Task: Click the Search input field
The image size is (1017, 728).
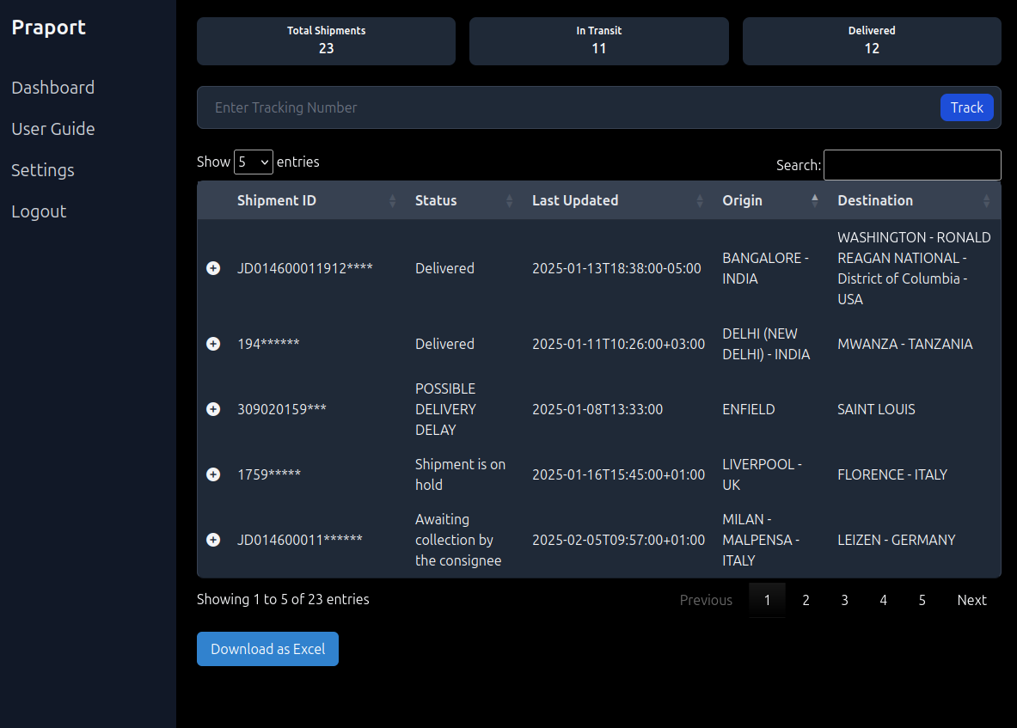Action: (x=912, y=165)
